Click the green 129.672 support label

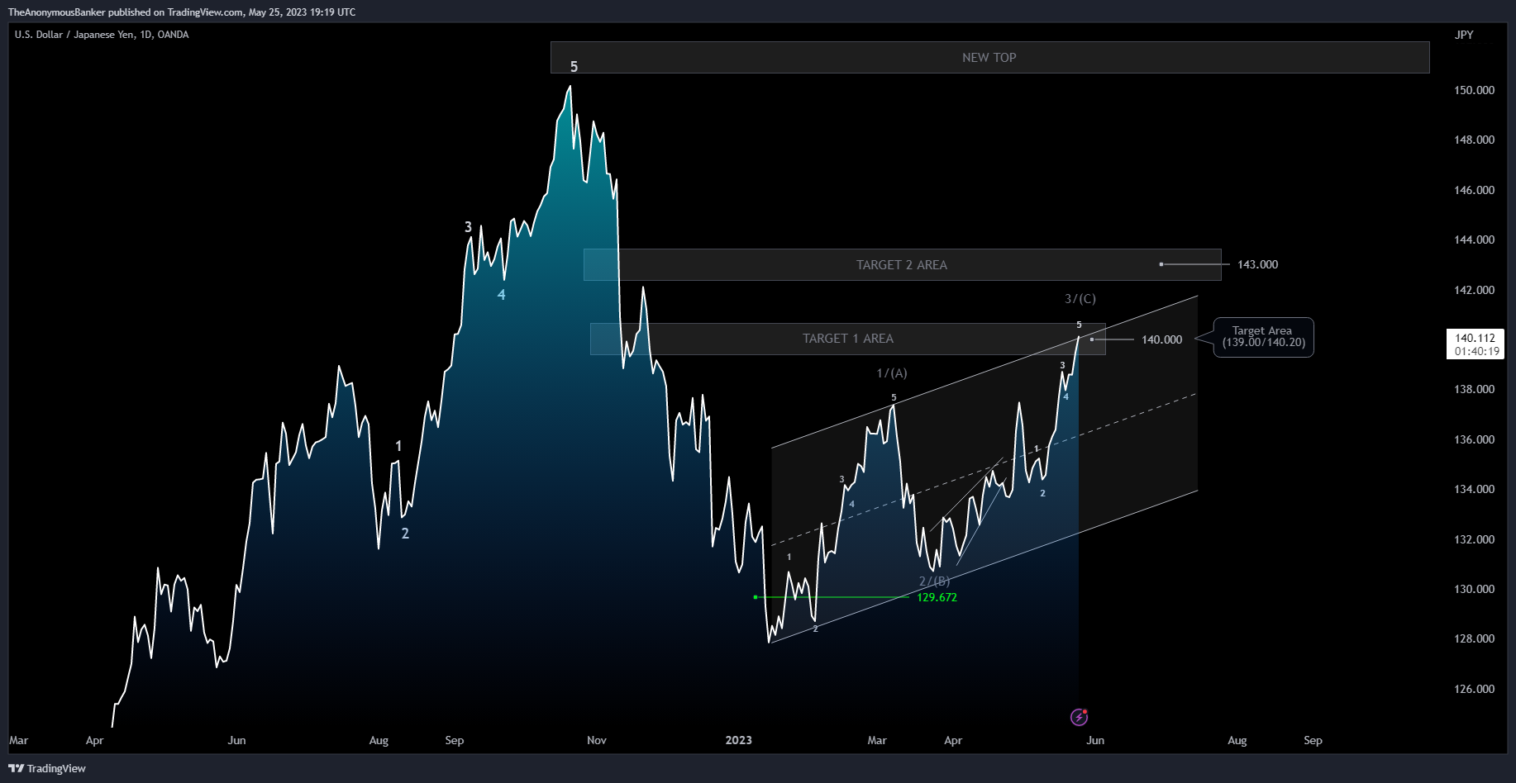tap(937, 597)
